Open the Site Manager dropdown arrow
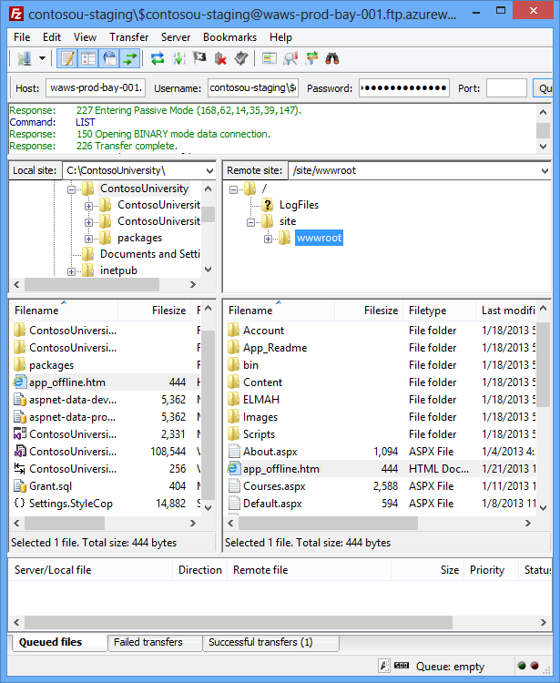Screen dimensions: 560x683 coord(42,58)
